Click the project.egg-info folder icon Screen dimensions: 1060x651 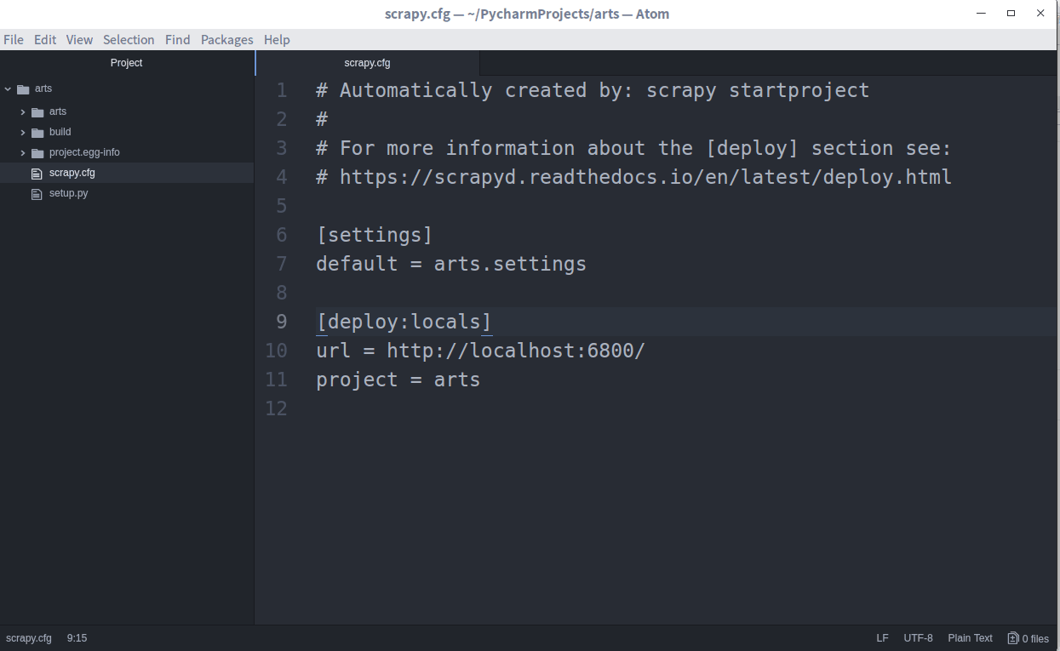click(37, 153)
